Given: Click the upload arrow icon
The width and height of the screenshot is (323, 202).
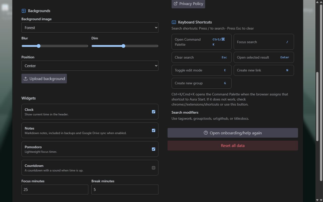Looking at the screenshot, I should [x=25, y=79].
